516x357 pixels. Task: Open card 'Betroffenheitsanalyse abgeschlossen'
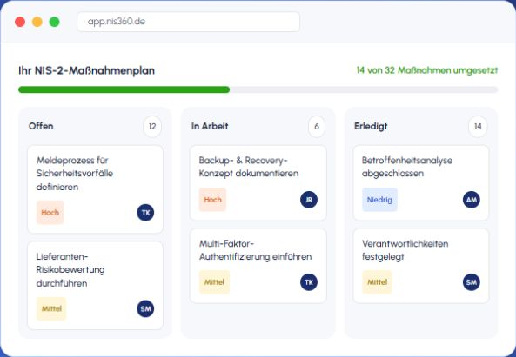pyautogui.click(x=421, y=183)
